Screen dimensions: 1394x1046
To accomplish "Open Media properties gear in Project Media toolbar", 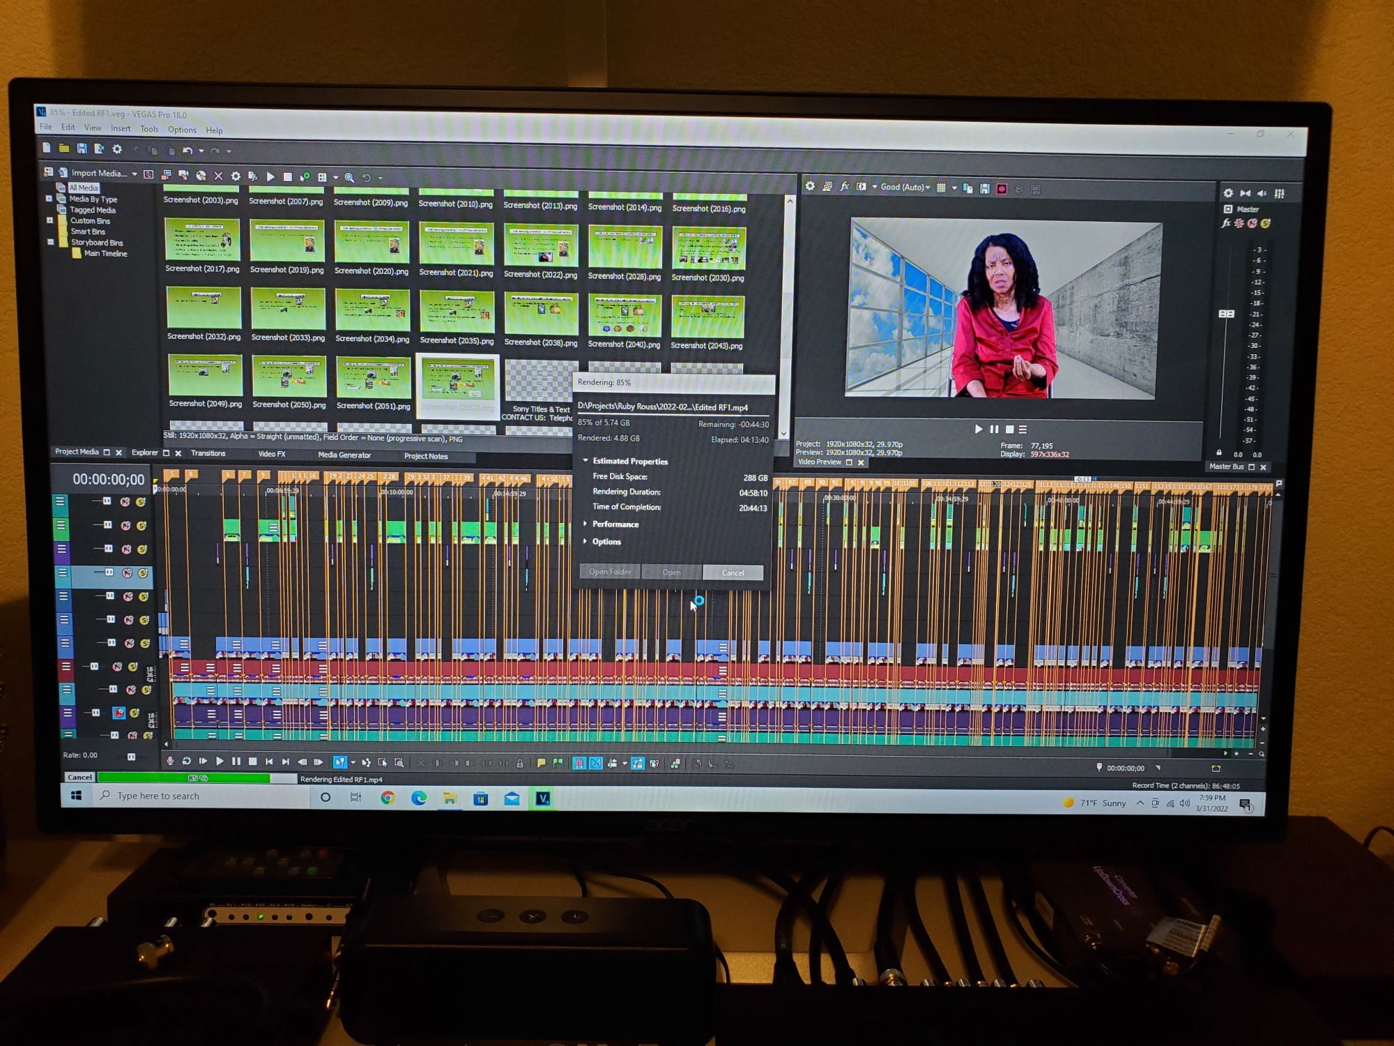I will coord(236,176).
